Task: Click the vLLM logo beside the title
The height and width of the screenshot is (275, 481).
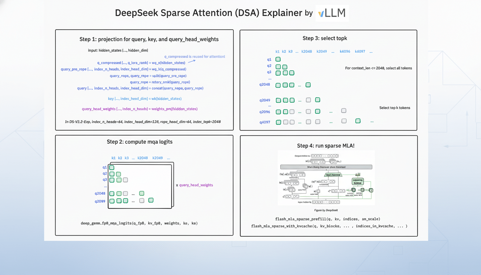Action: click(332, 13)
